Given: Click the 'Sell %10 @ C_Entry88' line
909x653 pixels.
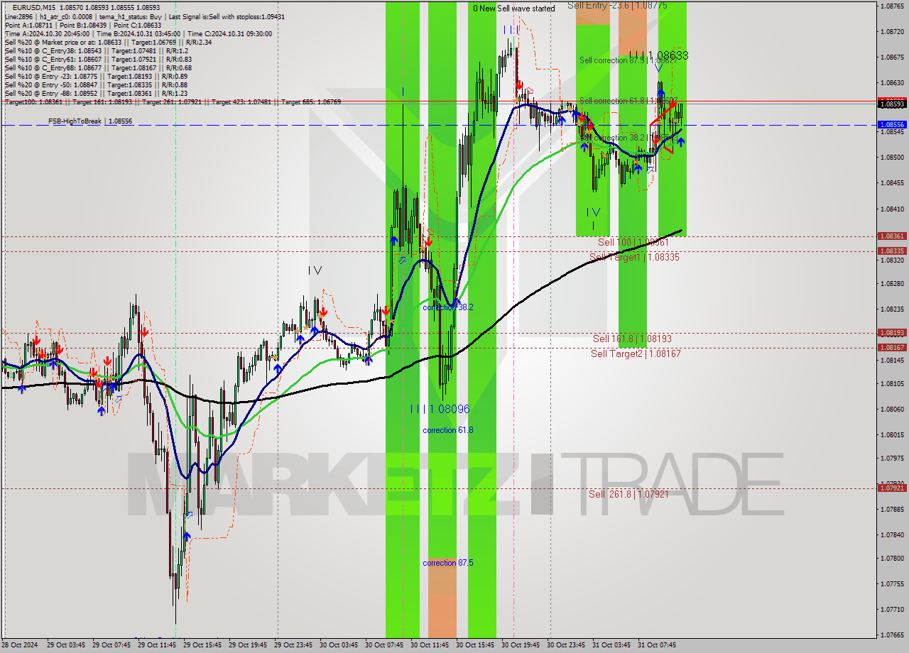Looking at the screenshot, I should point(97,67).
